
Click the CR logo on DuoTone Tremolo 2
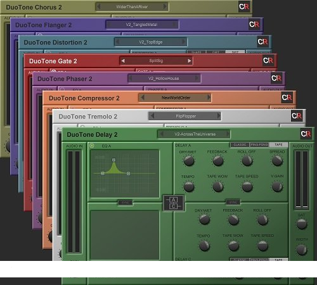[297, 116]
